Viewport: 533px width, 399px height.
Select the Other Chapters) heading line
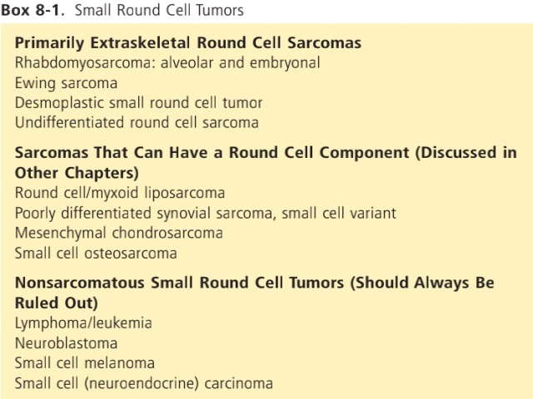(x=77, y=173)
